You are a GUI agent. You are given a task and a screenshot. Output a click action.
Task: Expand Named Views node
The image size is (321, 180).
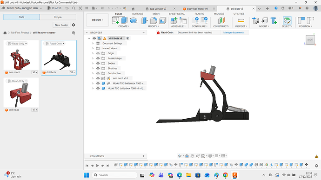tap(93, 48)
